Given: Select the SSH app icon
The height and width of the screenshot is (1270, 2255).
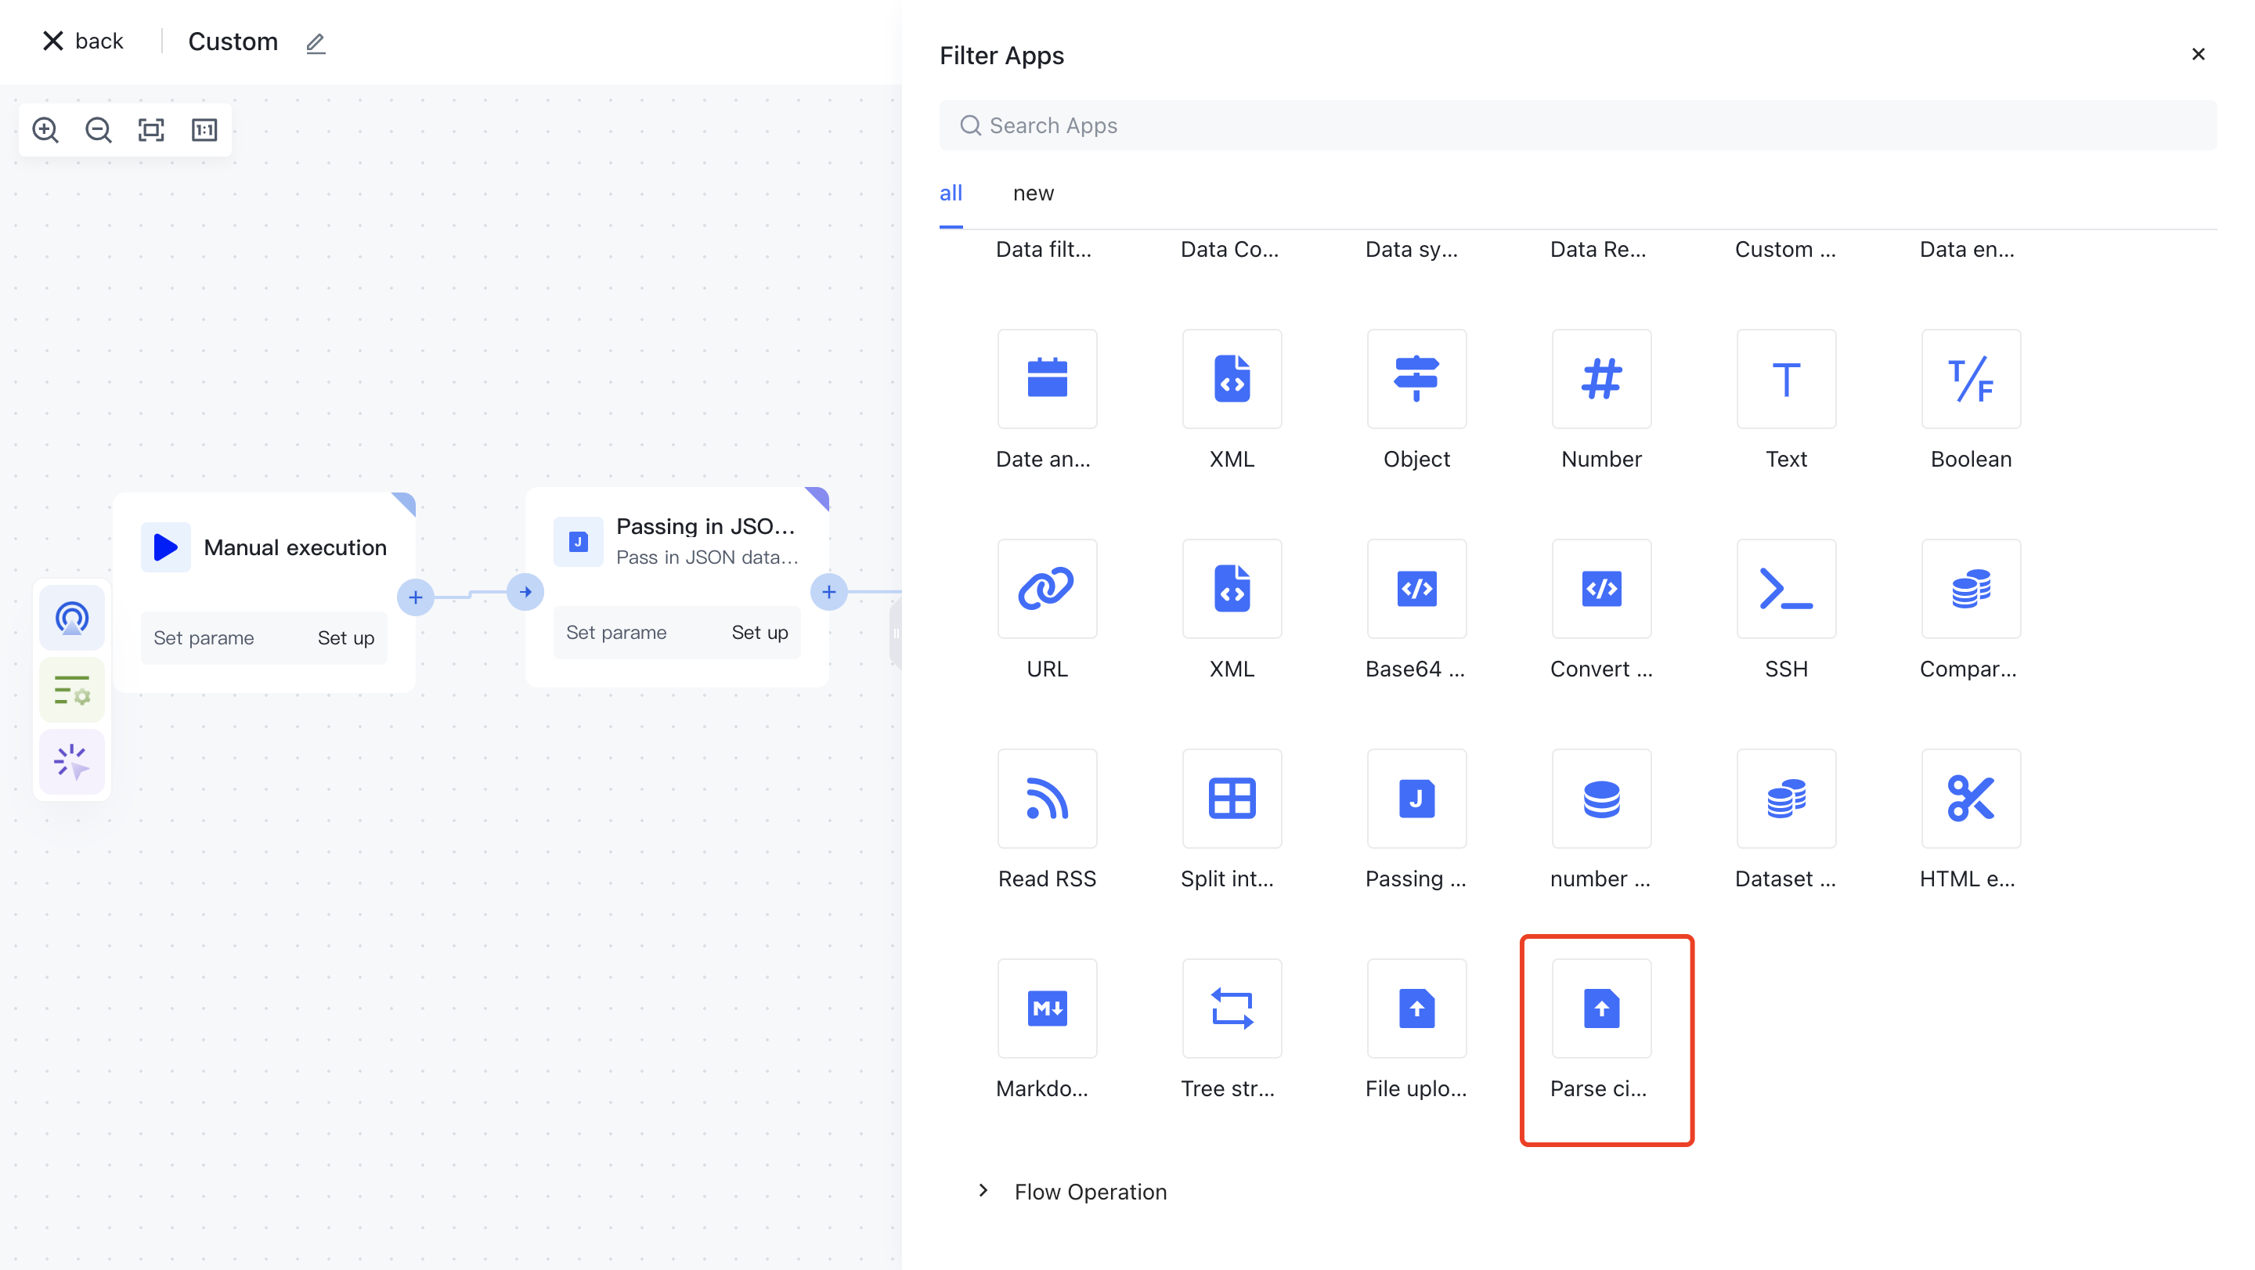Looking at the screenshot, I should 1786,589.
